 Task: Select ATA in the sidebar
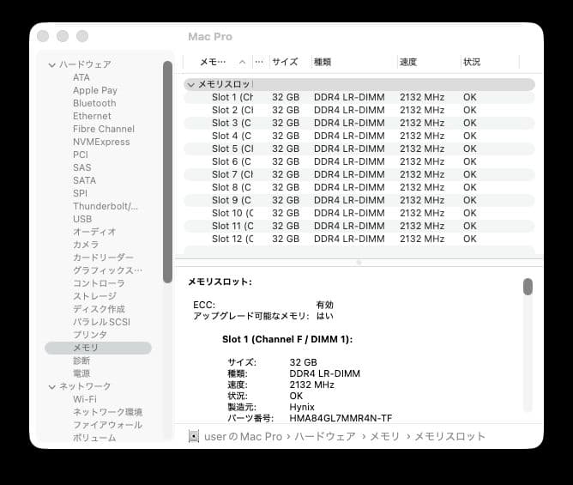[81, 77]
